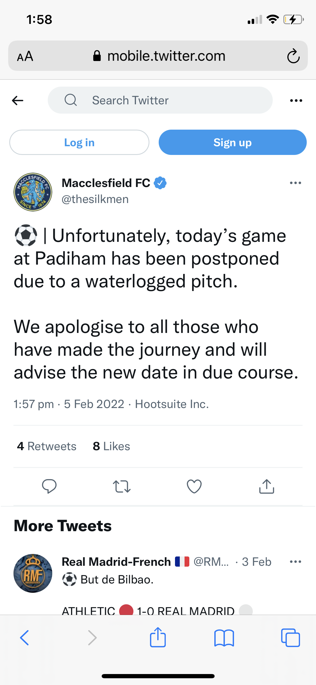Focus the Search Twitter field
Screen dimensions: 316x685
[x=160, y=100]
